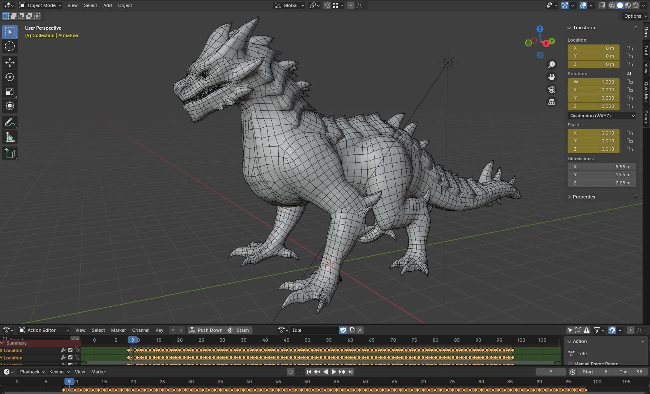Select the Measure ruler tool
The height and width of the screenshot is (394, 650).
coord(10,137)
